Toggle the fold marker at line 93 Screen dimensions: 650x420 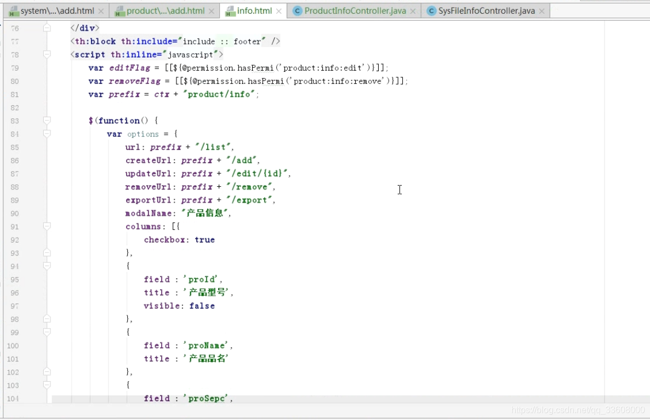(x=47, y=252)
